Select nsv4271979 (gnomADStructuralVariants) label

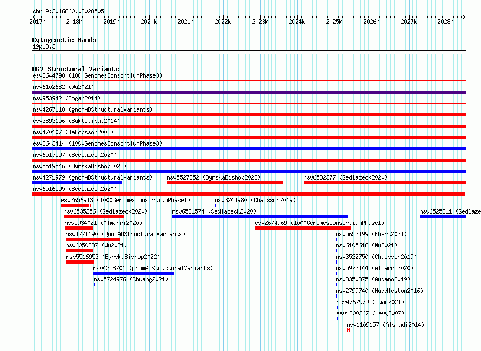pyautogui.click(x=92, y=177)
